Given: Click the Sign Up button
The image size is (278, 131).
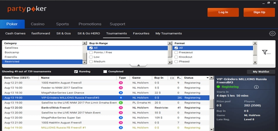Looking at the screenshot, I should tap(259, 12).
